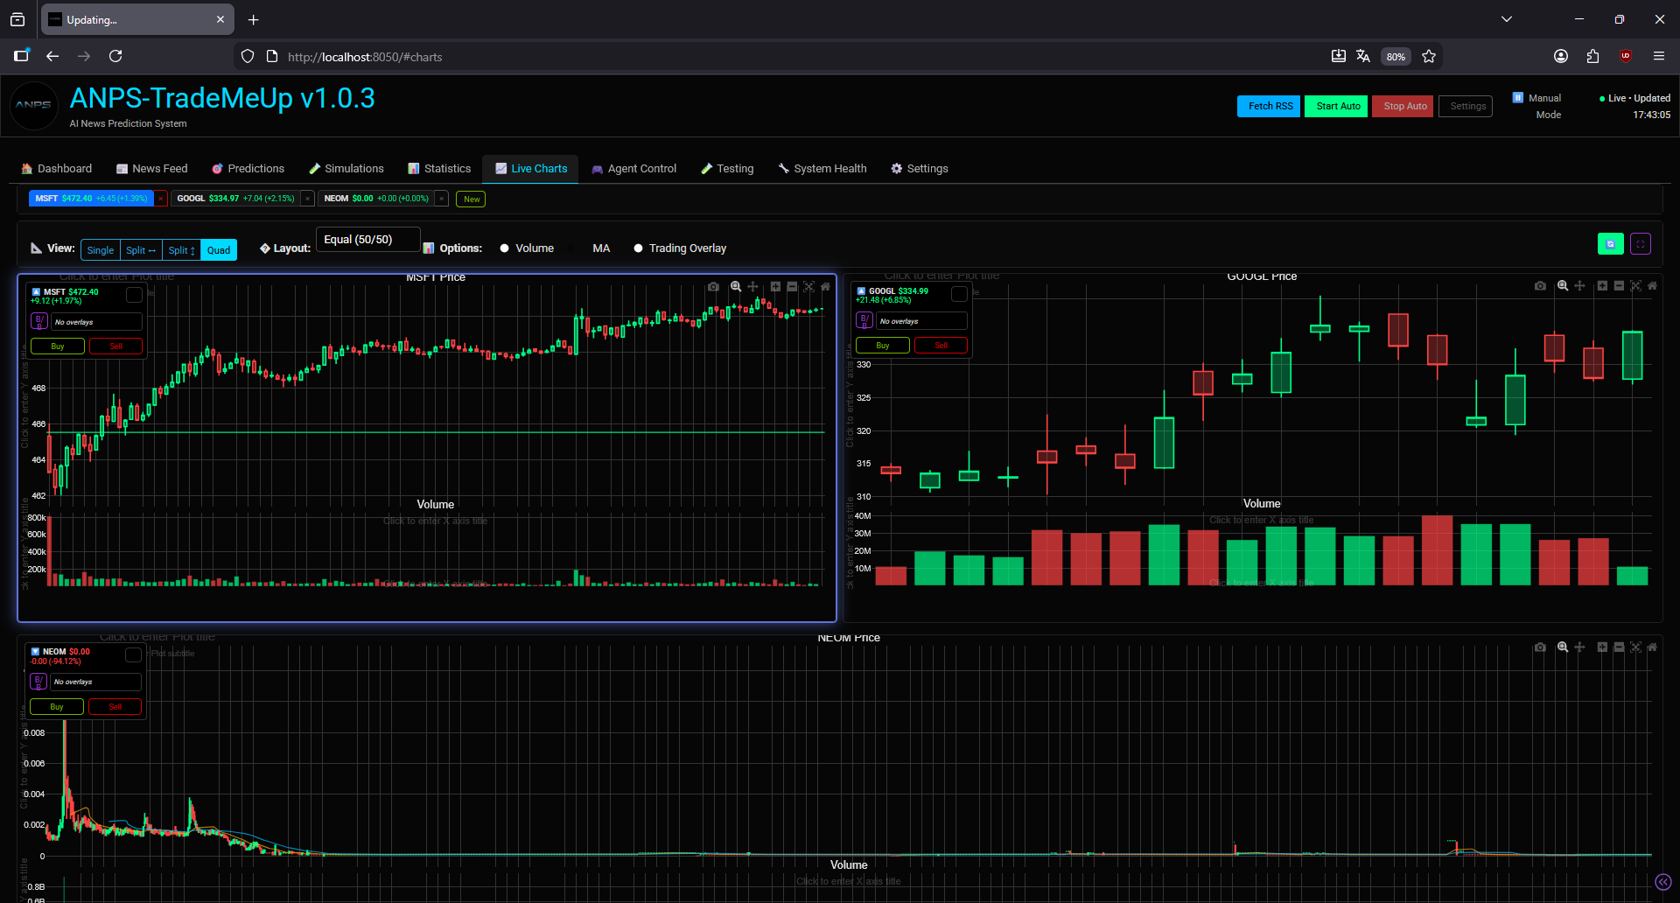Image resolution: width=1680 pixels, height=903 pixels.
Task: Click Sell in the GOOGL panel
Action: (x=941, y=346)
